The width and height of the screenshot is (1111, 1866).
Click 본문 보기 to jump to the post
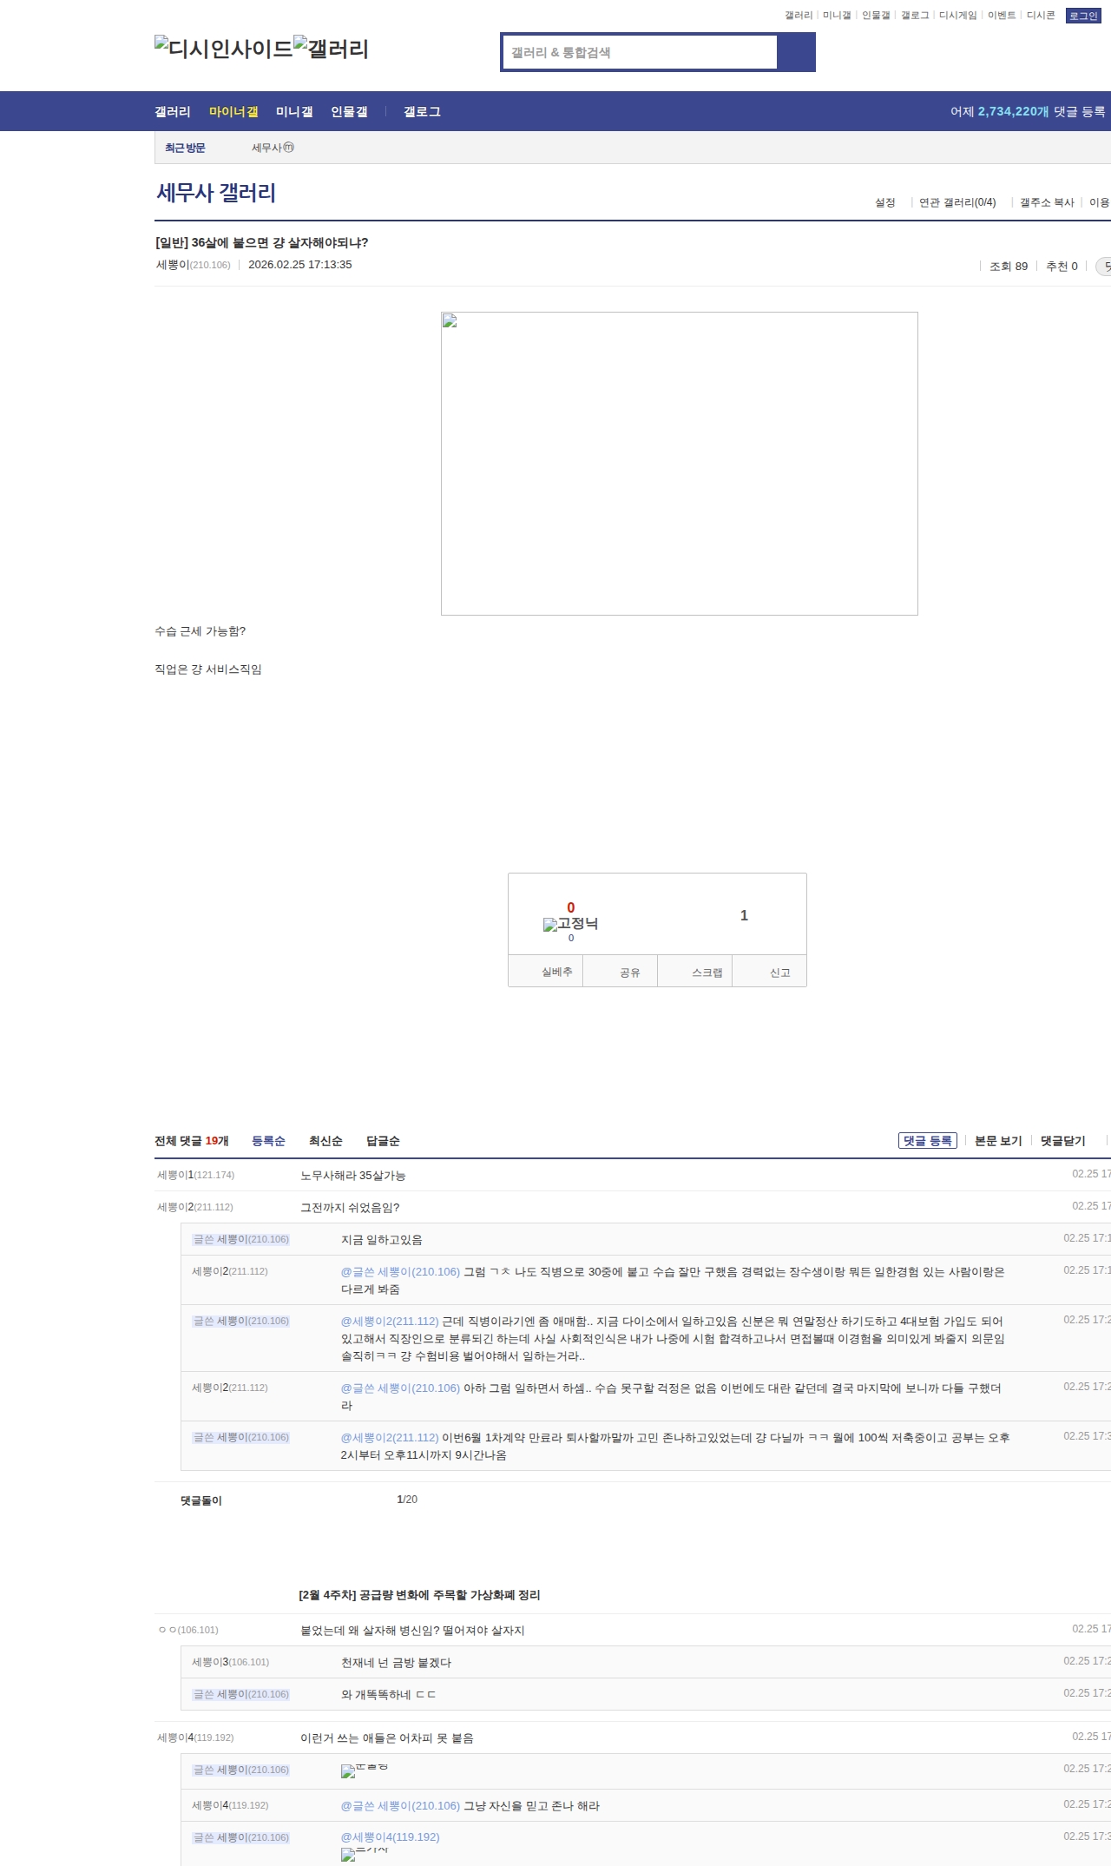point(998,1141)
